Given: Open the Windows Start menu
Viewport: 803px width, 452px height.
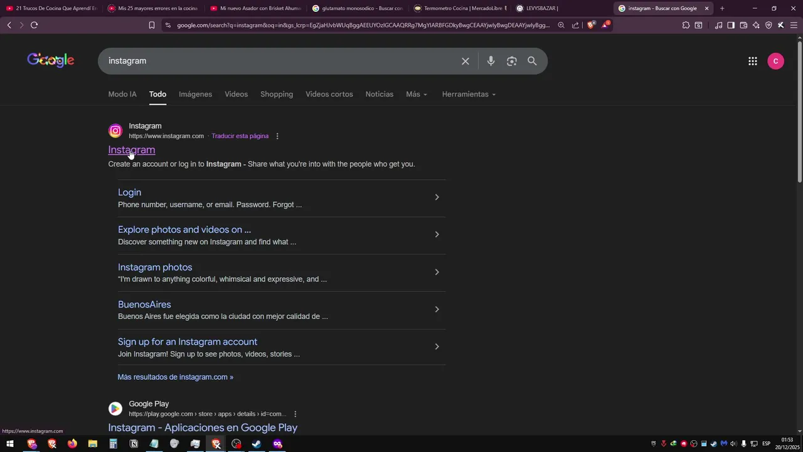Looking at the screenshot, I should 10,444.
